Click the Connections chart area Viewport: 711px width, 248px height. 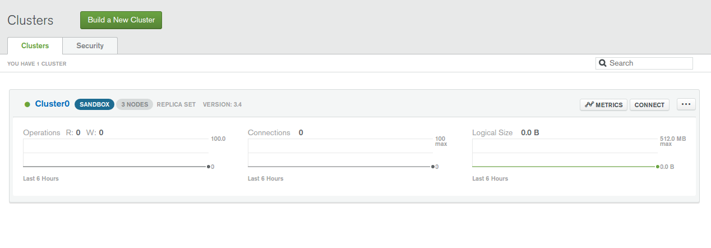tap(340, 153)
